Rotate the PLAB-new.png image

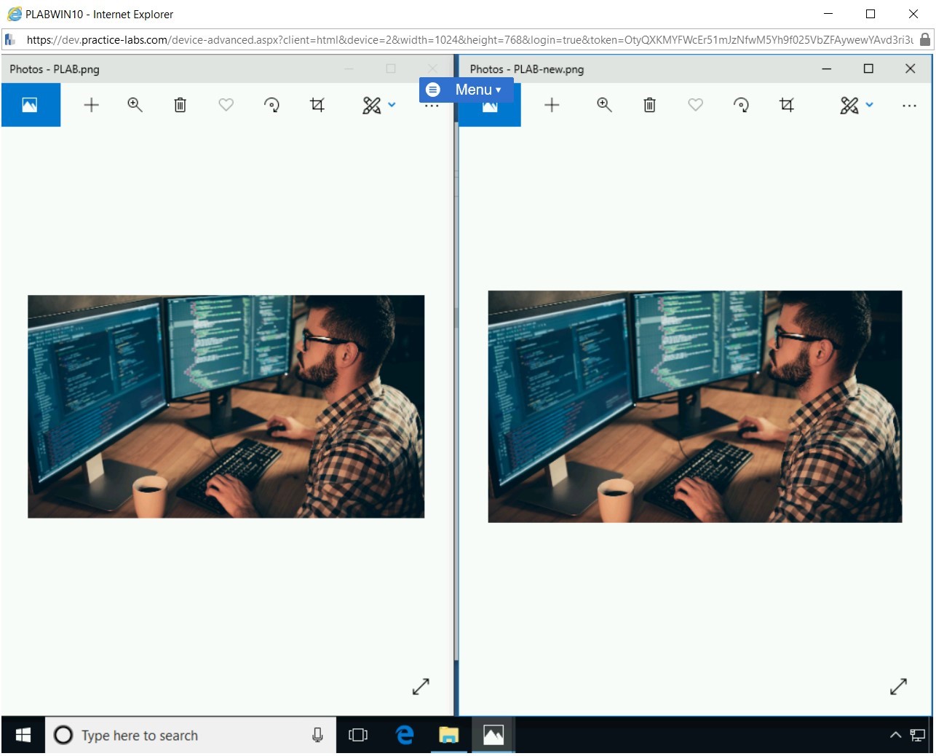coord(741,106)
